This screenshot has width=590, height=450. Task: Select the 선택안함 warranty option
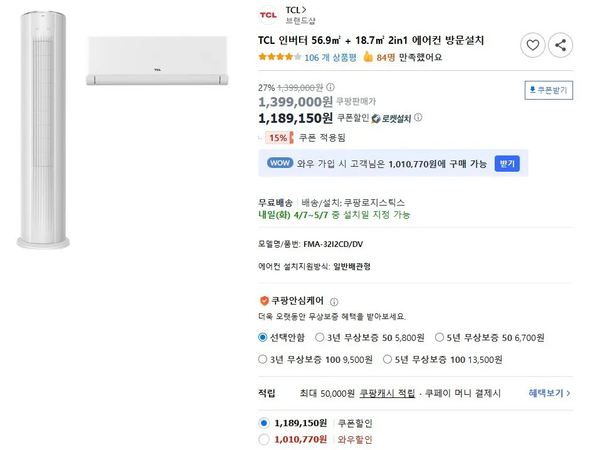point(263,337)
